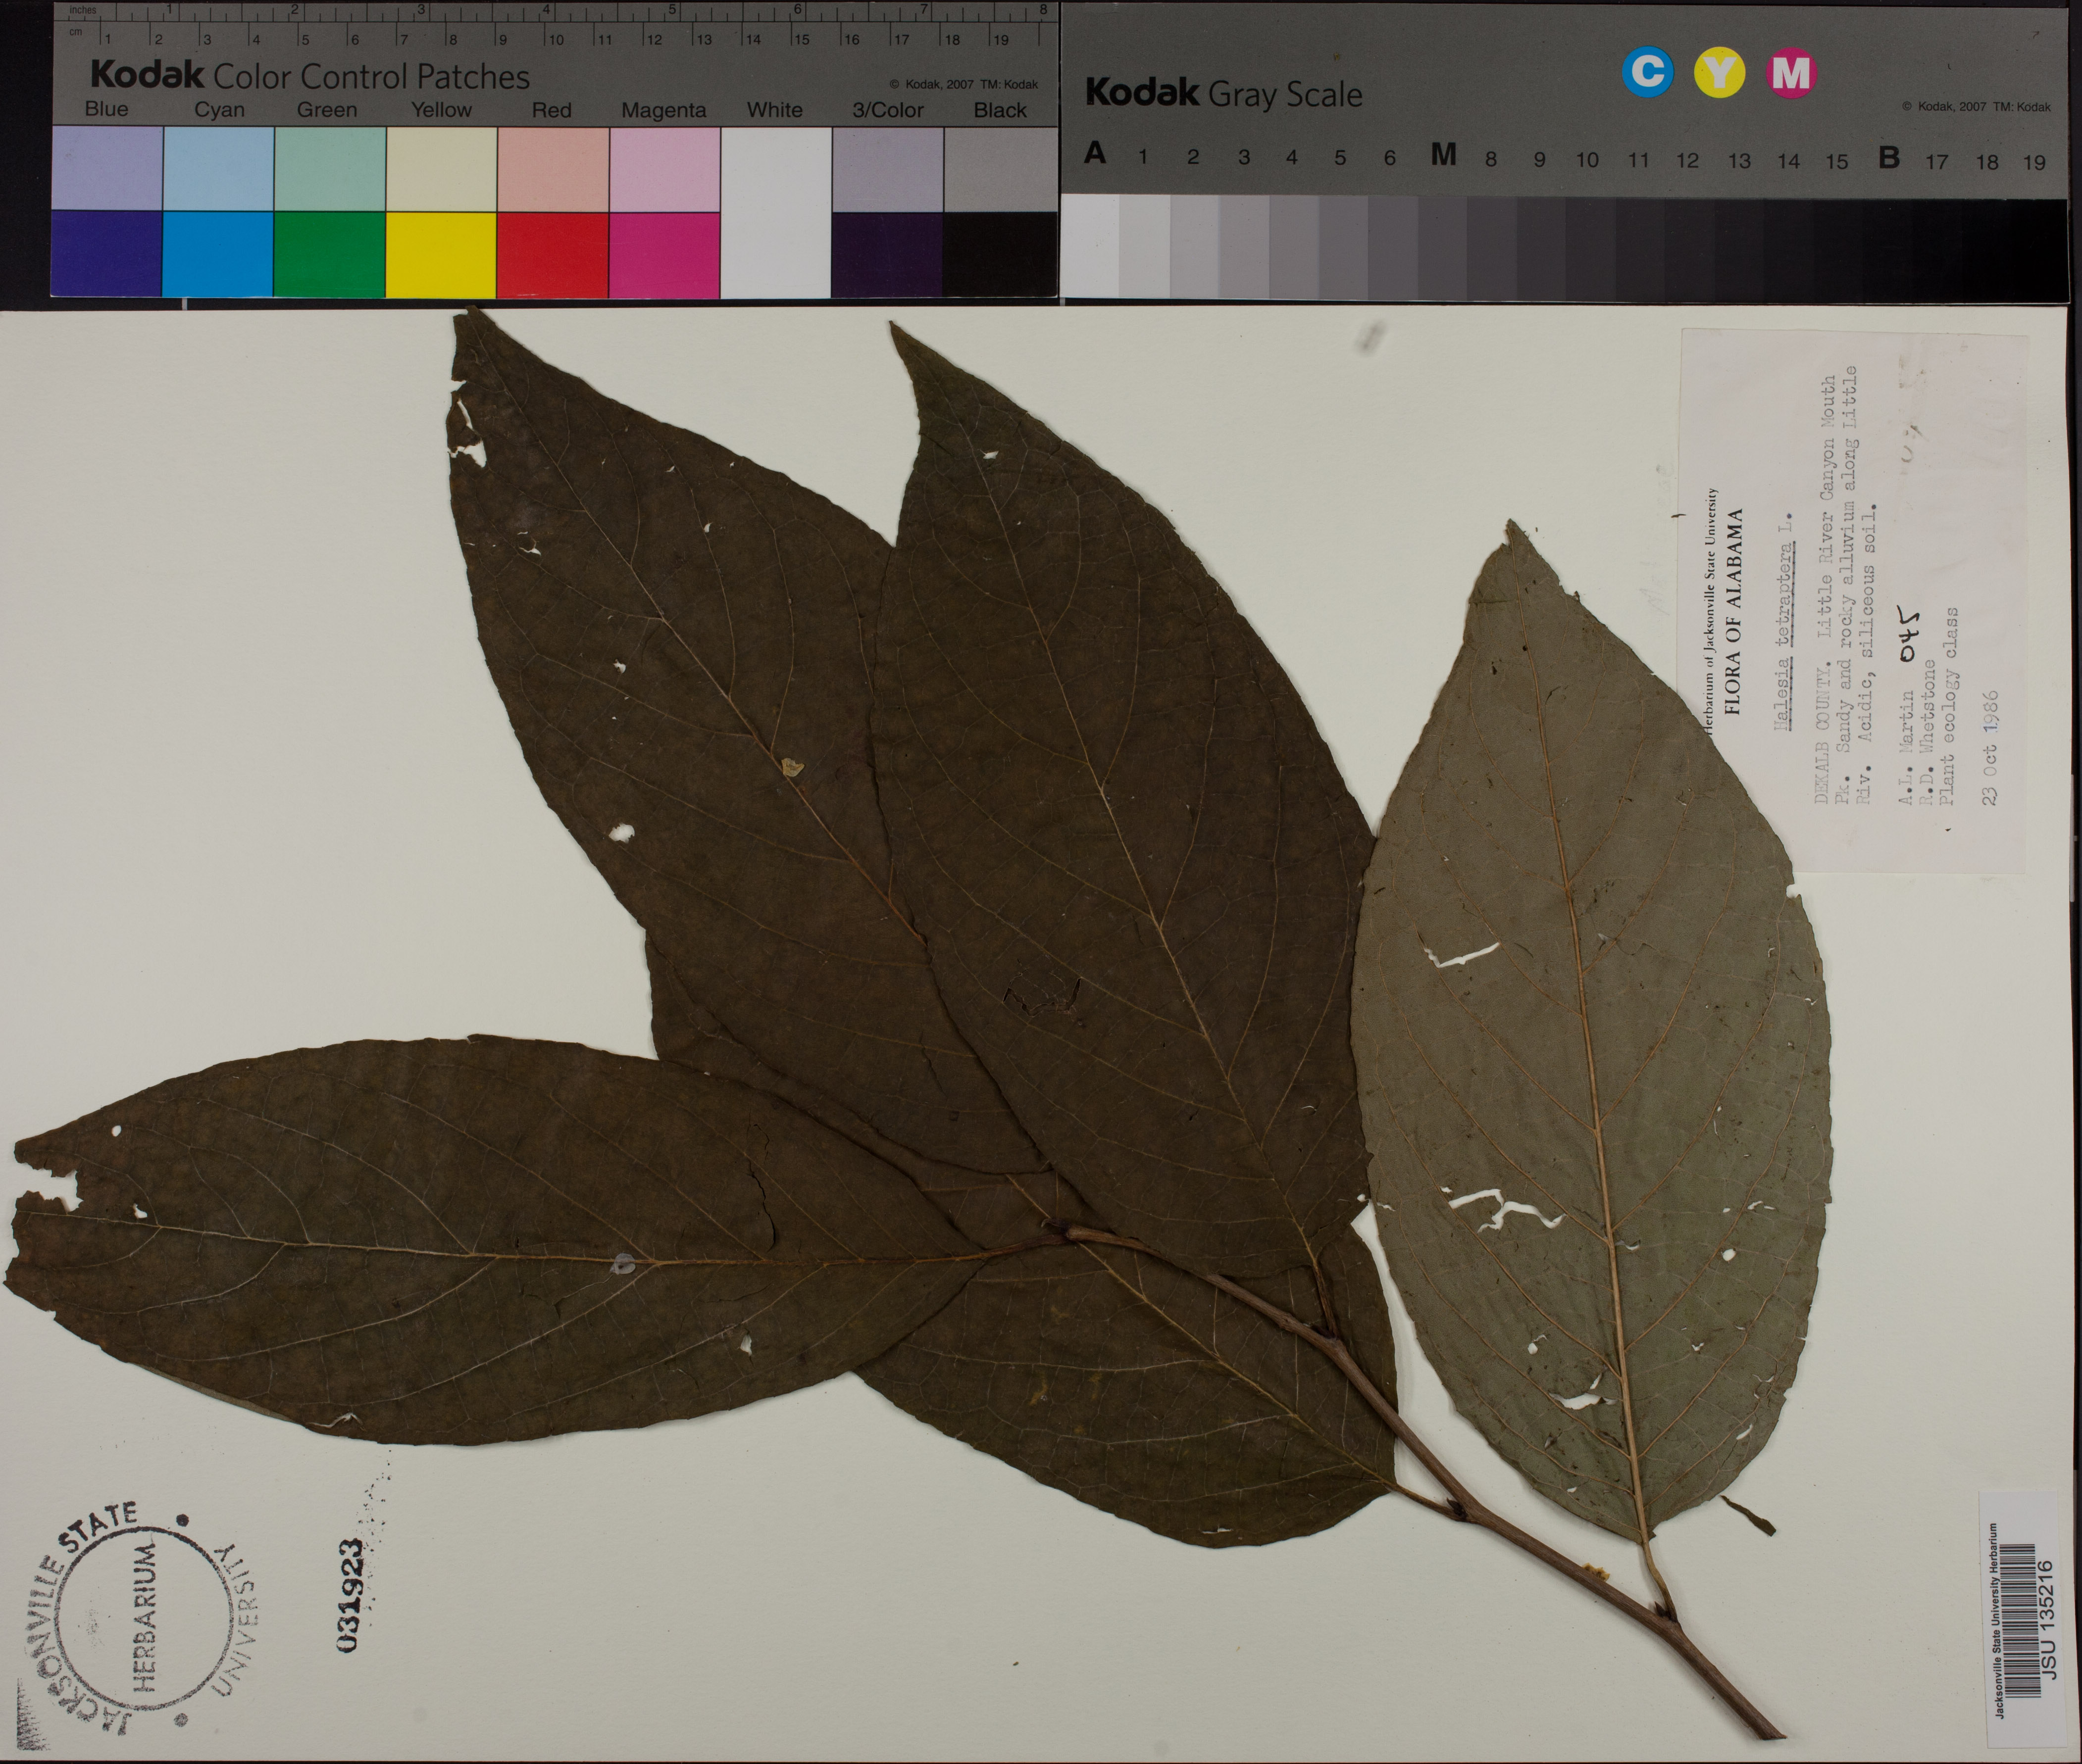Click the 'Green' column label

tap(327, 110)
